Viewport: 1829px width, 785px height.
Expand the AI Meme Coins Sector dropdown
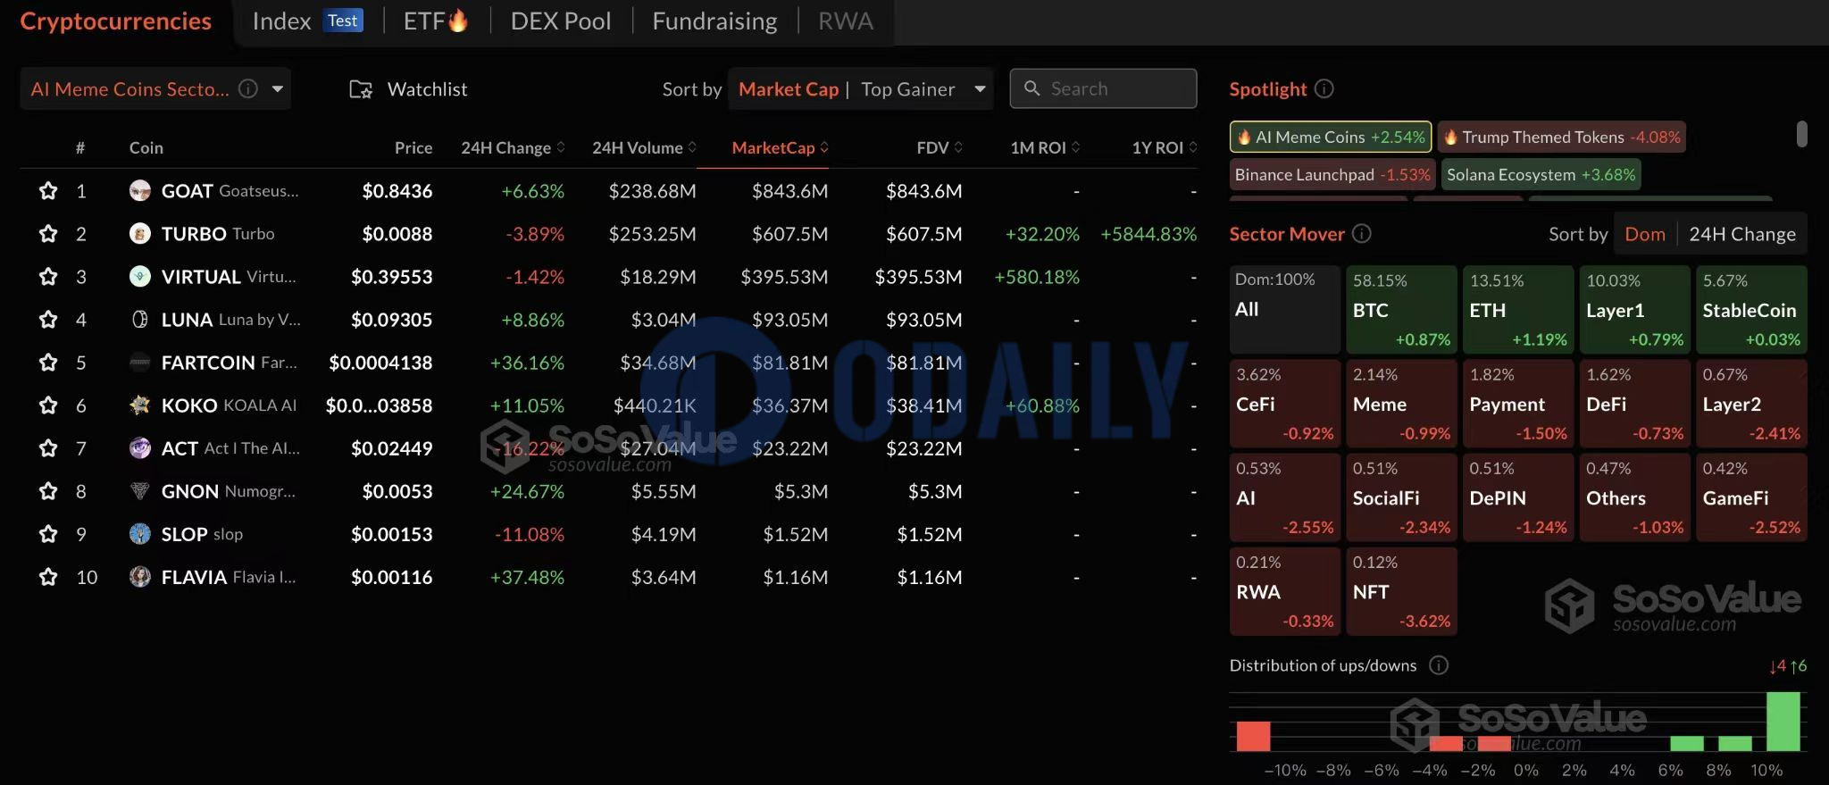(x=278, y=88)
